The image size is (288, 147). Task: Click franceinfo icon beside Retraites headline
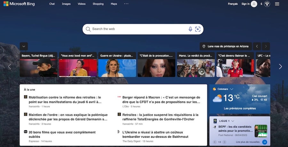tap(119, 114)
